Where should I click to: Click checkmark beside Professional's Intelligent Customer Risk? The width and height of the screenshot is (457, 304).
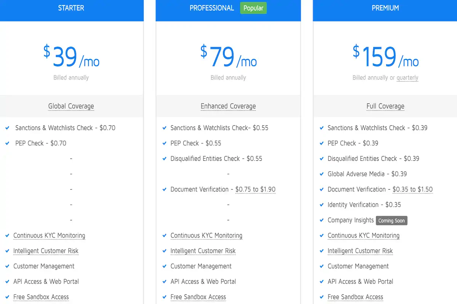[x=165, y=251]
